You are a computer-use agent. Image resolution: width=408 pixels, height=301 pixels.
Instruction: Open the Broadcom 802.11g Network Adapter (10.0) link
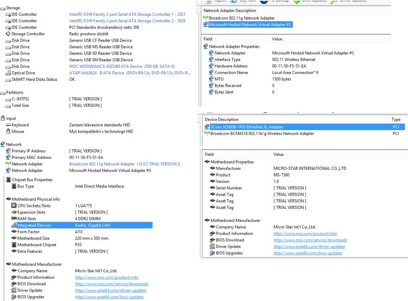coord(125,164)
